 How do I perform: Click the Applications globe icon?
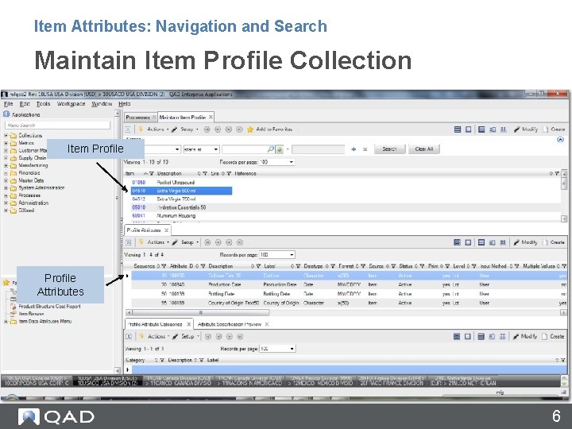click(x=6, y=114)
